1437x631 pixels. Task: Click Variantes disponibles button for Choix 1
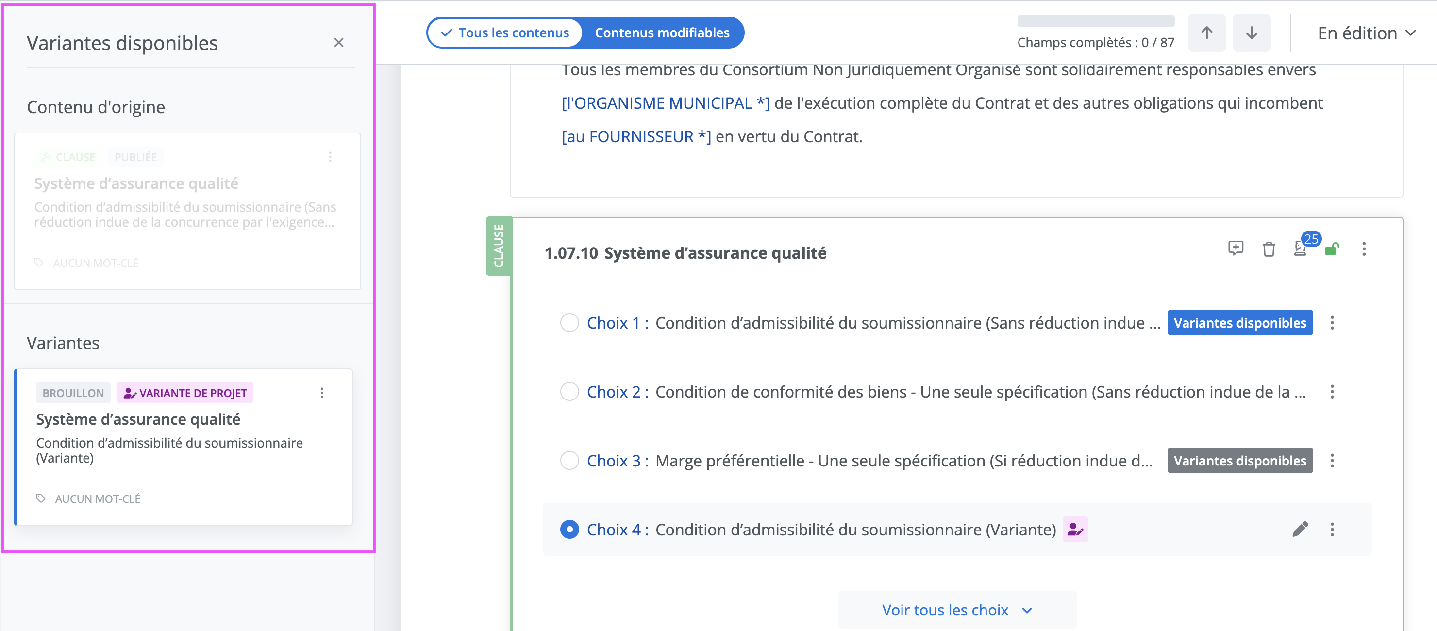[1239, 322]
